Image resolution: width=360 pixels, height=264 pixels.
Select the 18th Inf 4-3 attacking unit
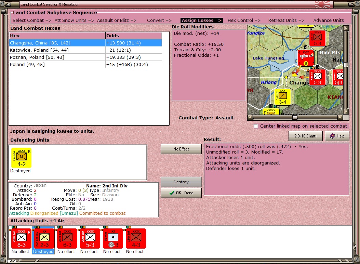click(x=136, y=238)
